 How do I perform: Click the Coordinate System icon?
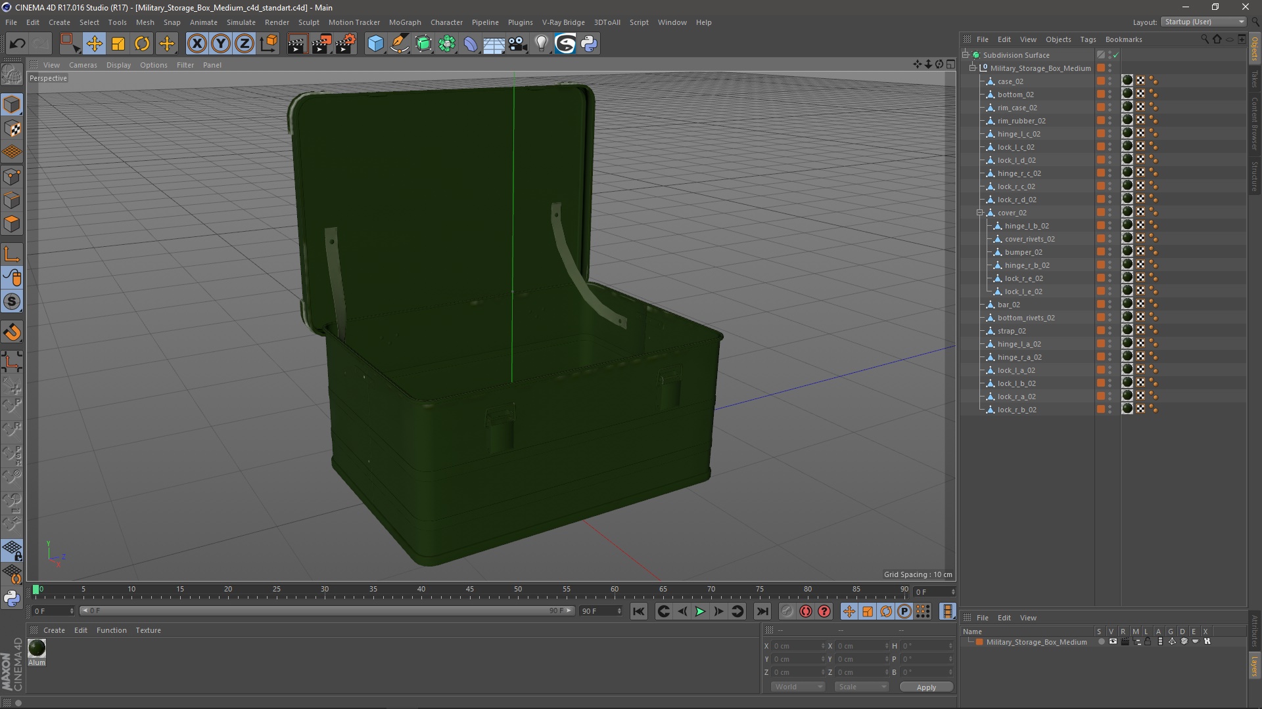(269, 44)
